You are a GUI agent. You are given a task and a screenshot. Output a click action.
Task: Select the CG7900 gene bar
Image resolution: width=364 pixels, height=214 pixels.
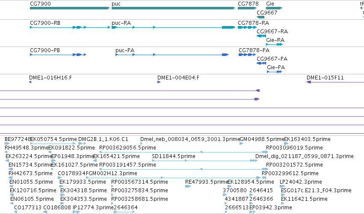click(x=70, y=8)
